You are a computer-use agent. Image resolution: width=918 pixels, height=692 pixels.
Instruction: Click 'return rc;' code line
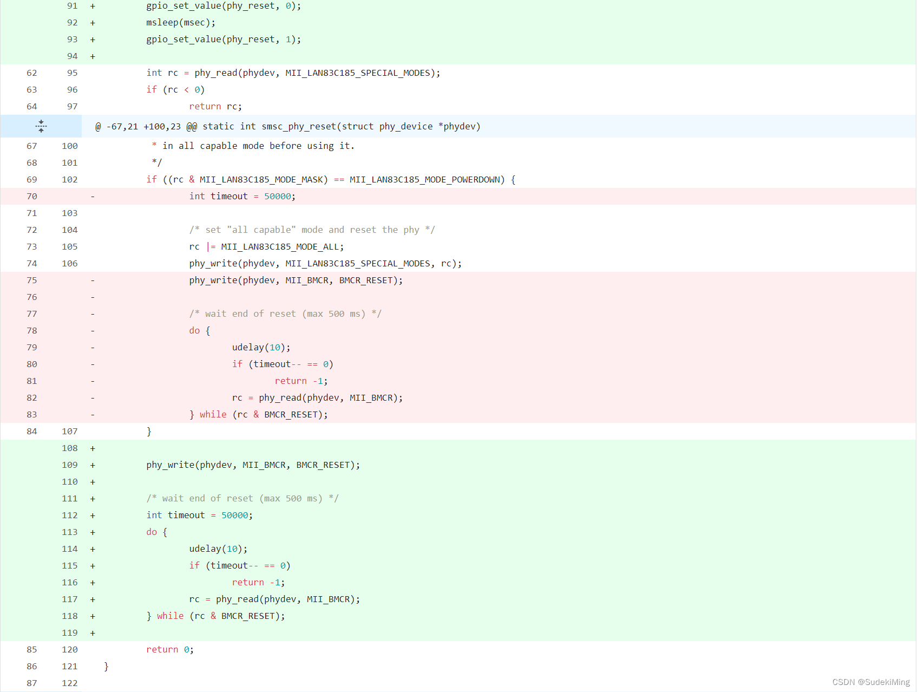[x=215, y=106]
